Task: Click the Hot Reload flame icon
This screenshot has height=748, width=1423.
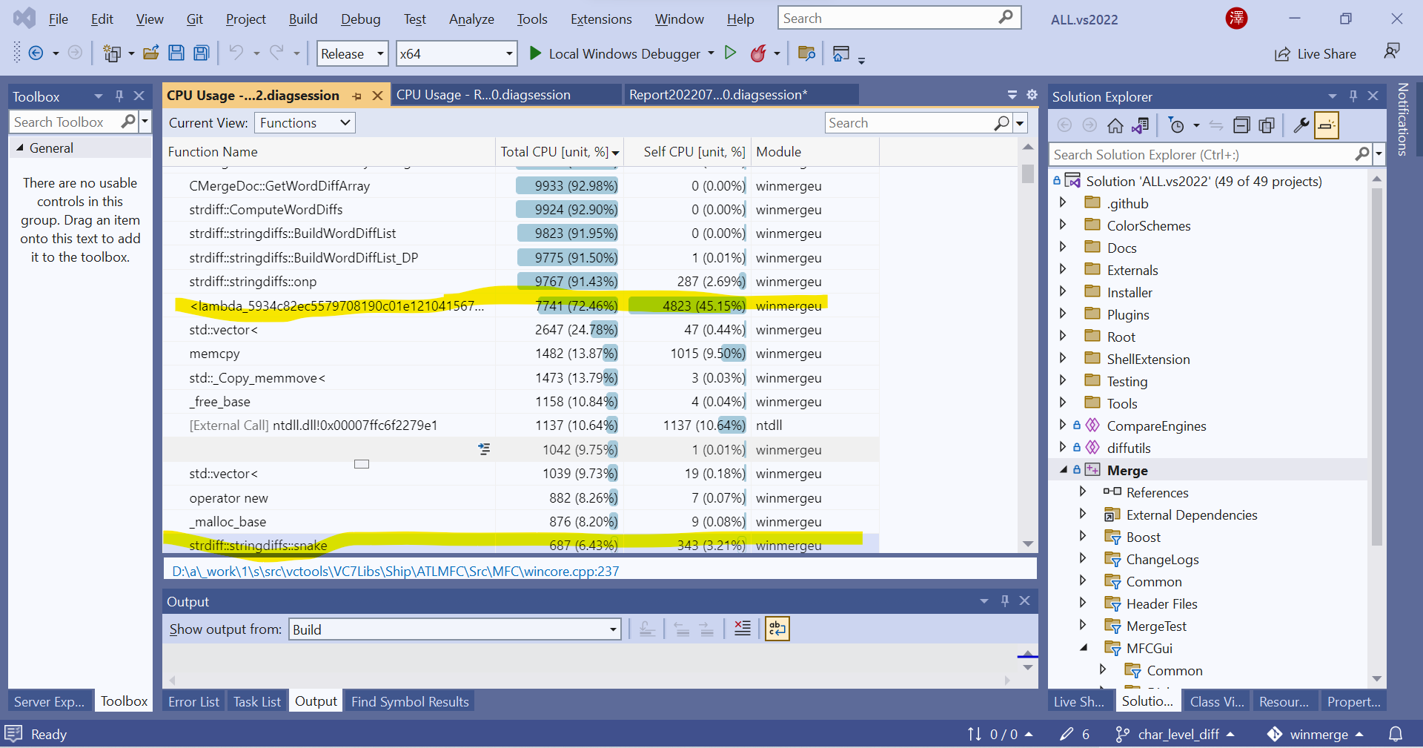Action: (x=757, y=53)
